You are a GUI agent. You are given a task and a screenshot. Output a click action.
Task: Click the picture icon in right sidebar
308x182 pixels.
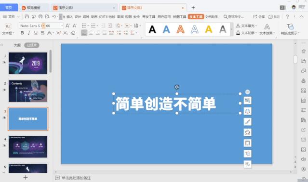(304, 150)
